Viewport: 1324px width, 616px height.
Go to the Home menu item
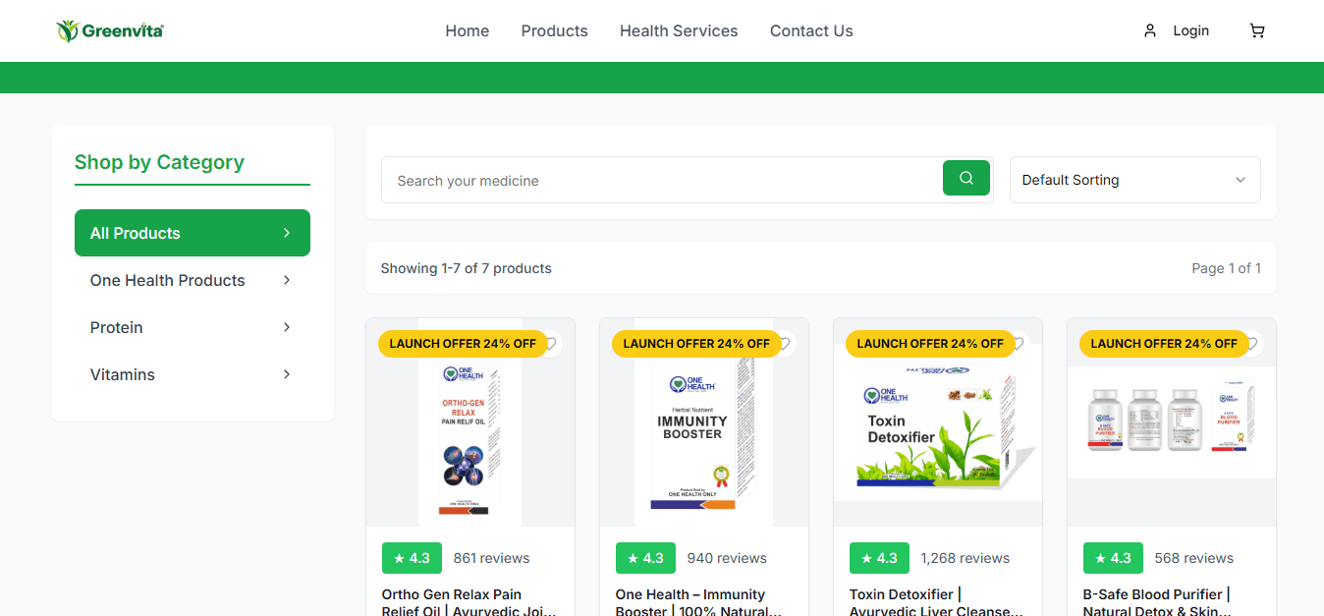pyautogui.click(x=468, y=30)
